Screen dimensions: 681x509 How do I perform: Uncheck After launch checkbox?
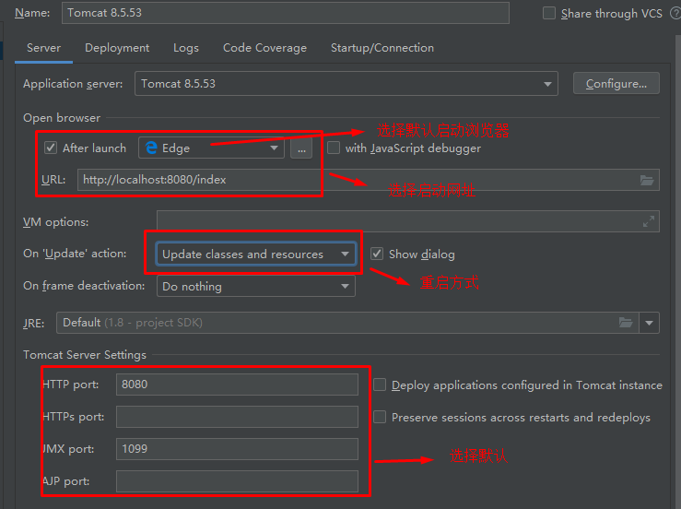(x=51, y=148)
